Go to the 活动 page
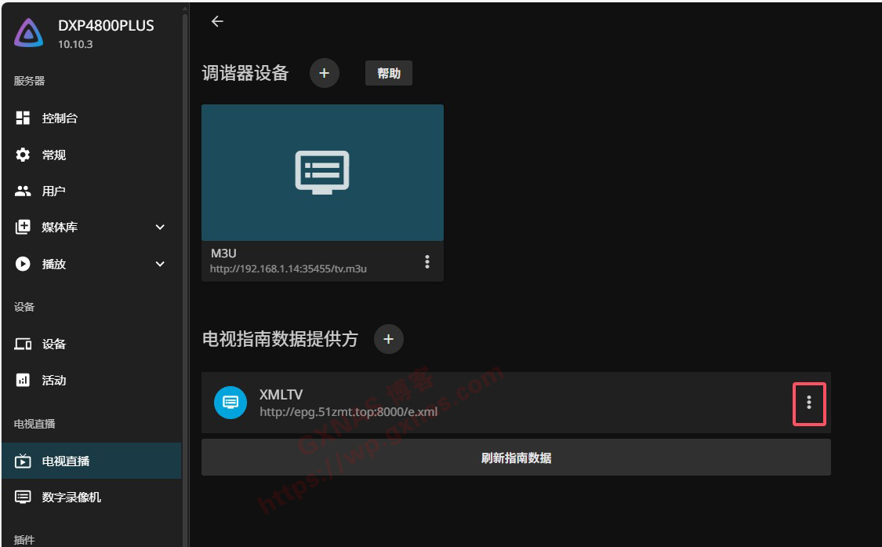Screen dimensions: 882x547 [x=53, y=381]
